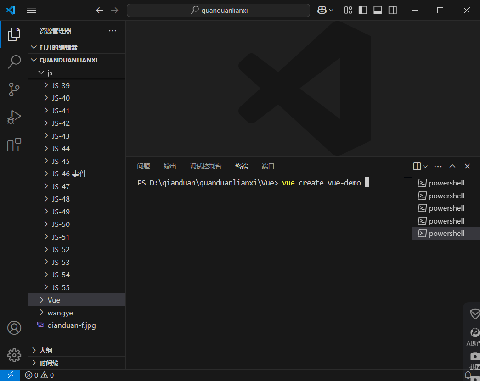Image resolution: width=480 pixels, height=381 pixels.
Task: Select the second powershell terminal
Action: click(446, 196)
